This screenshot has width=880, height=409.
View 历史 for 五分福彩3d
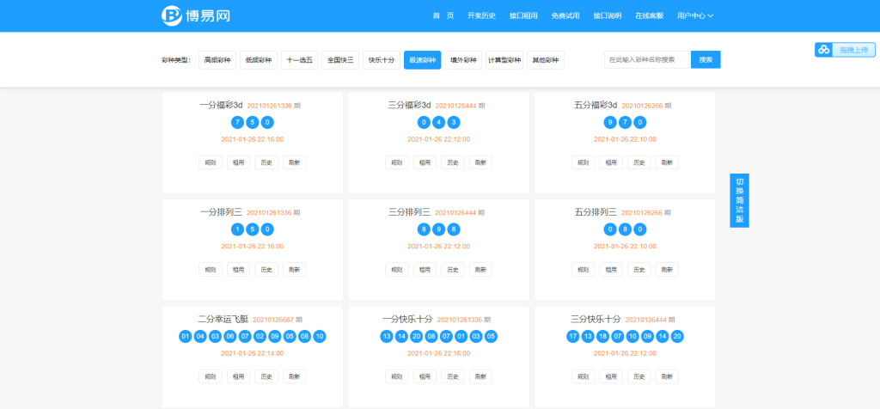click(x=639, y=162)
